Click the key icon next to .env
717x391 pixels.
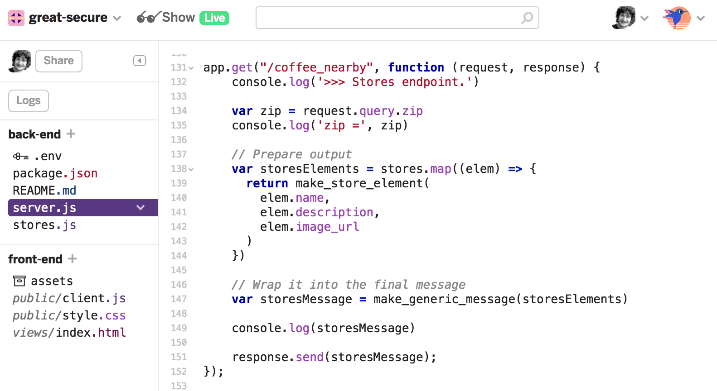(21, 157)
